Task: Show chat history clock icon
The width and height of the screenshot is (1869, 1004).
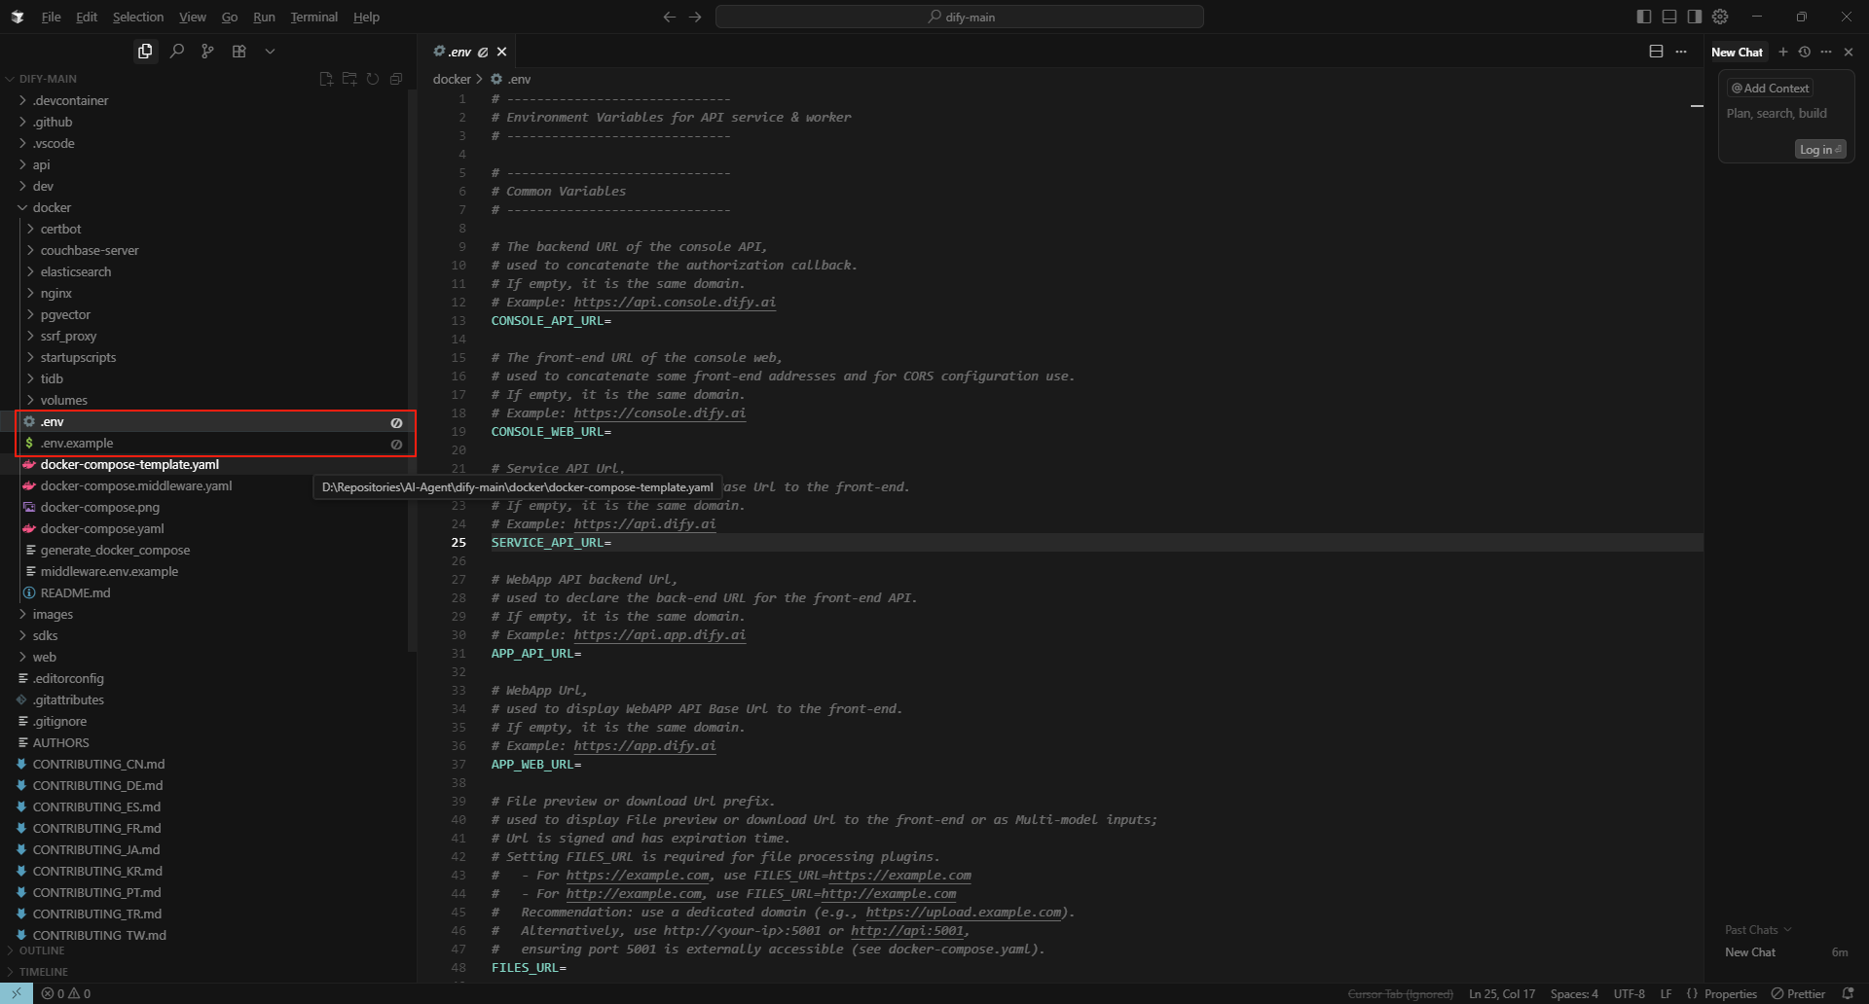Action: pyautogui.click(x=1805, y=52)
